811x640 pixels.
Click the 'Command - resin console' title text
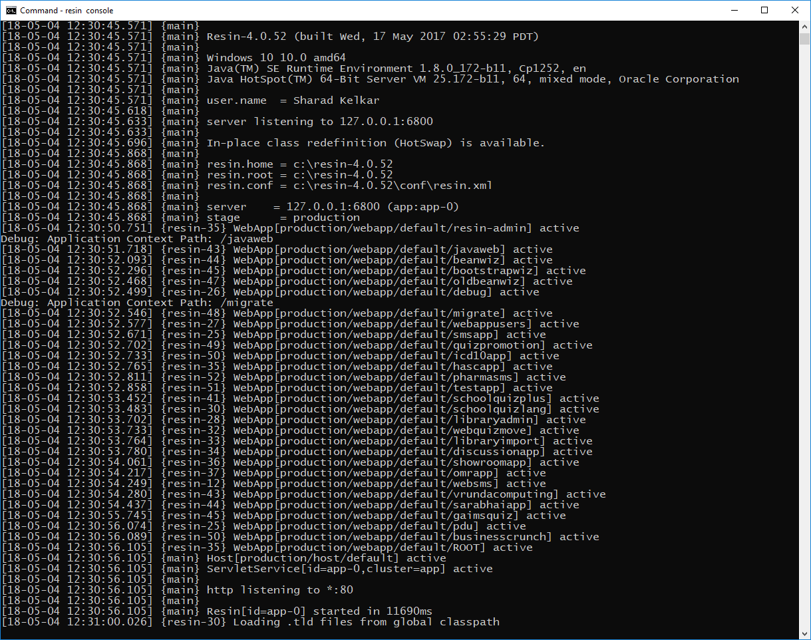(67, 11)
